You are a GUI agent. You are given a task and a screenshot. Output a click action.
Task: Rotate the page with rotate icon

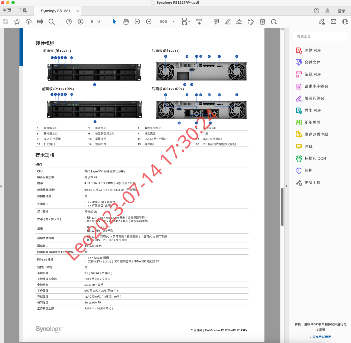[x=274, y=22]
